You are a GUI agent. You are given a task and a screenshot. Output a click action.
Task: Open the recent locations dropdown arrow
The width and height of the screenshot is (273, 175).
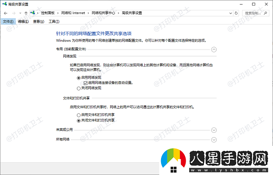(20, 13)
